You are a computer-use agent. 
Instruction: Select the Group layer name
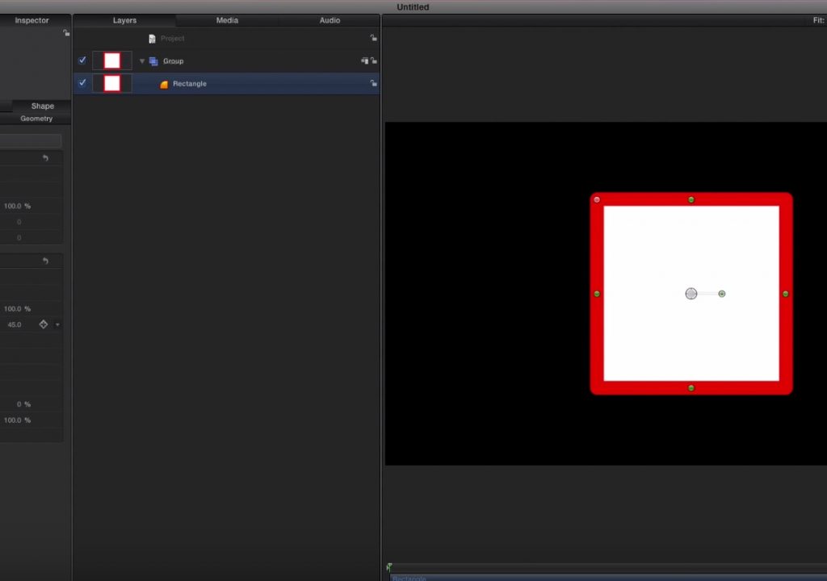(173, 61)
